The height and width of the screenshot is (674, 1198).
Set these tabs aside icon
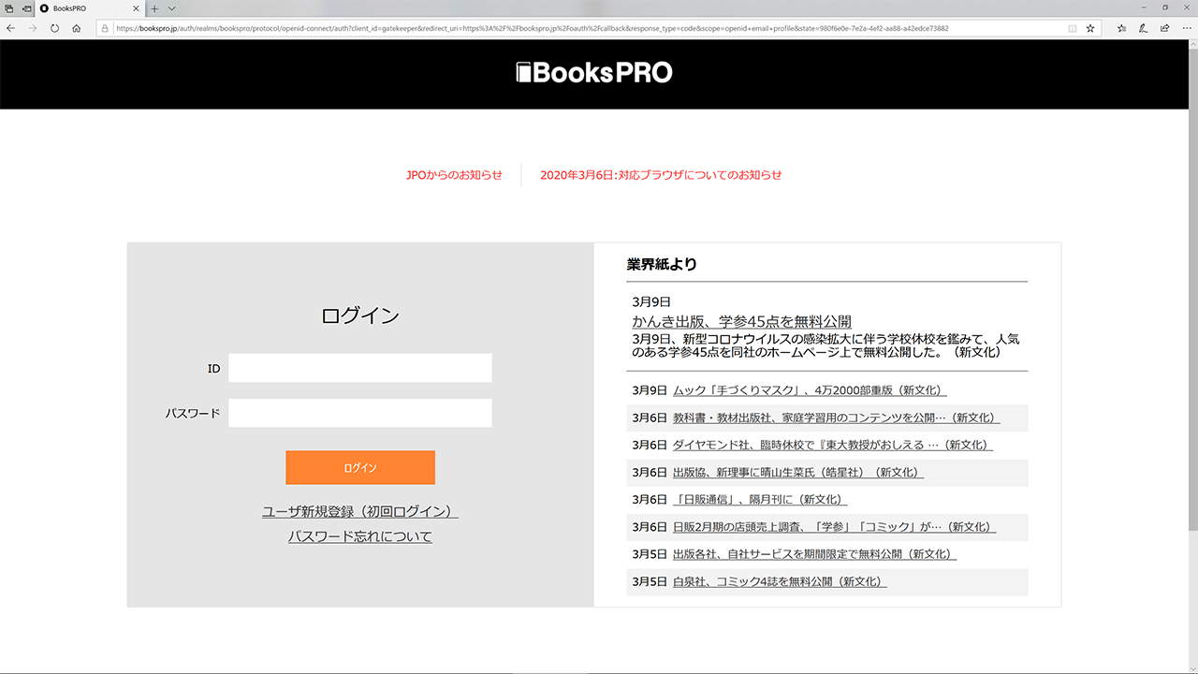26,7
